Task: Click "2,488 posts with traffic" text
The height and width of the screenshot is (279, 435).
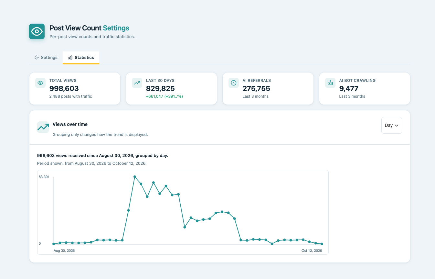Action: click(71, 96)
